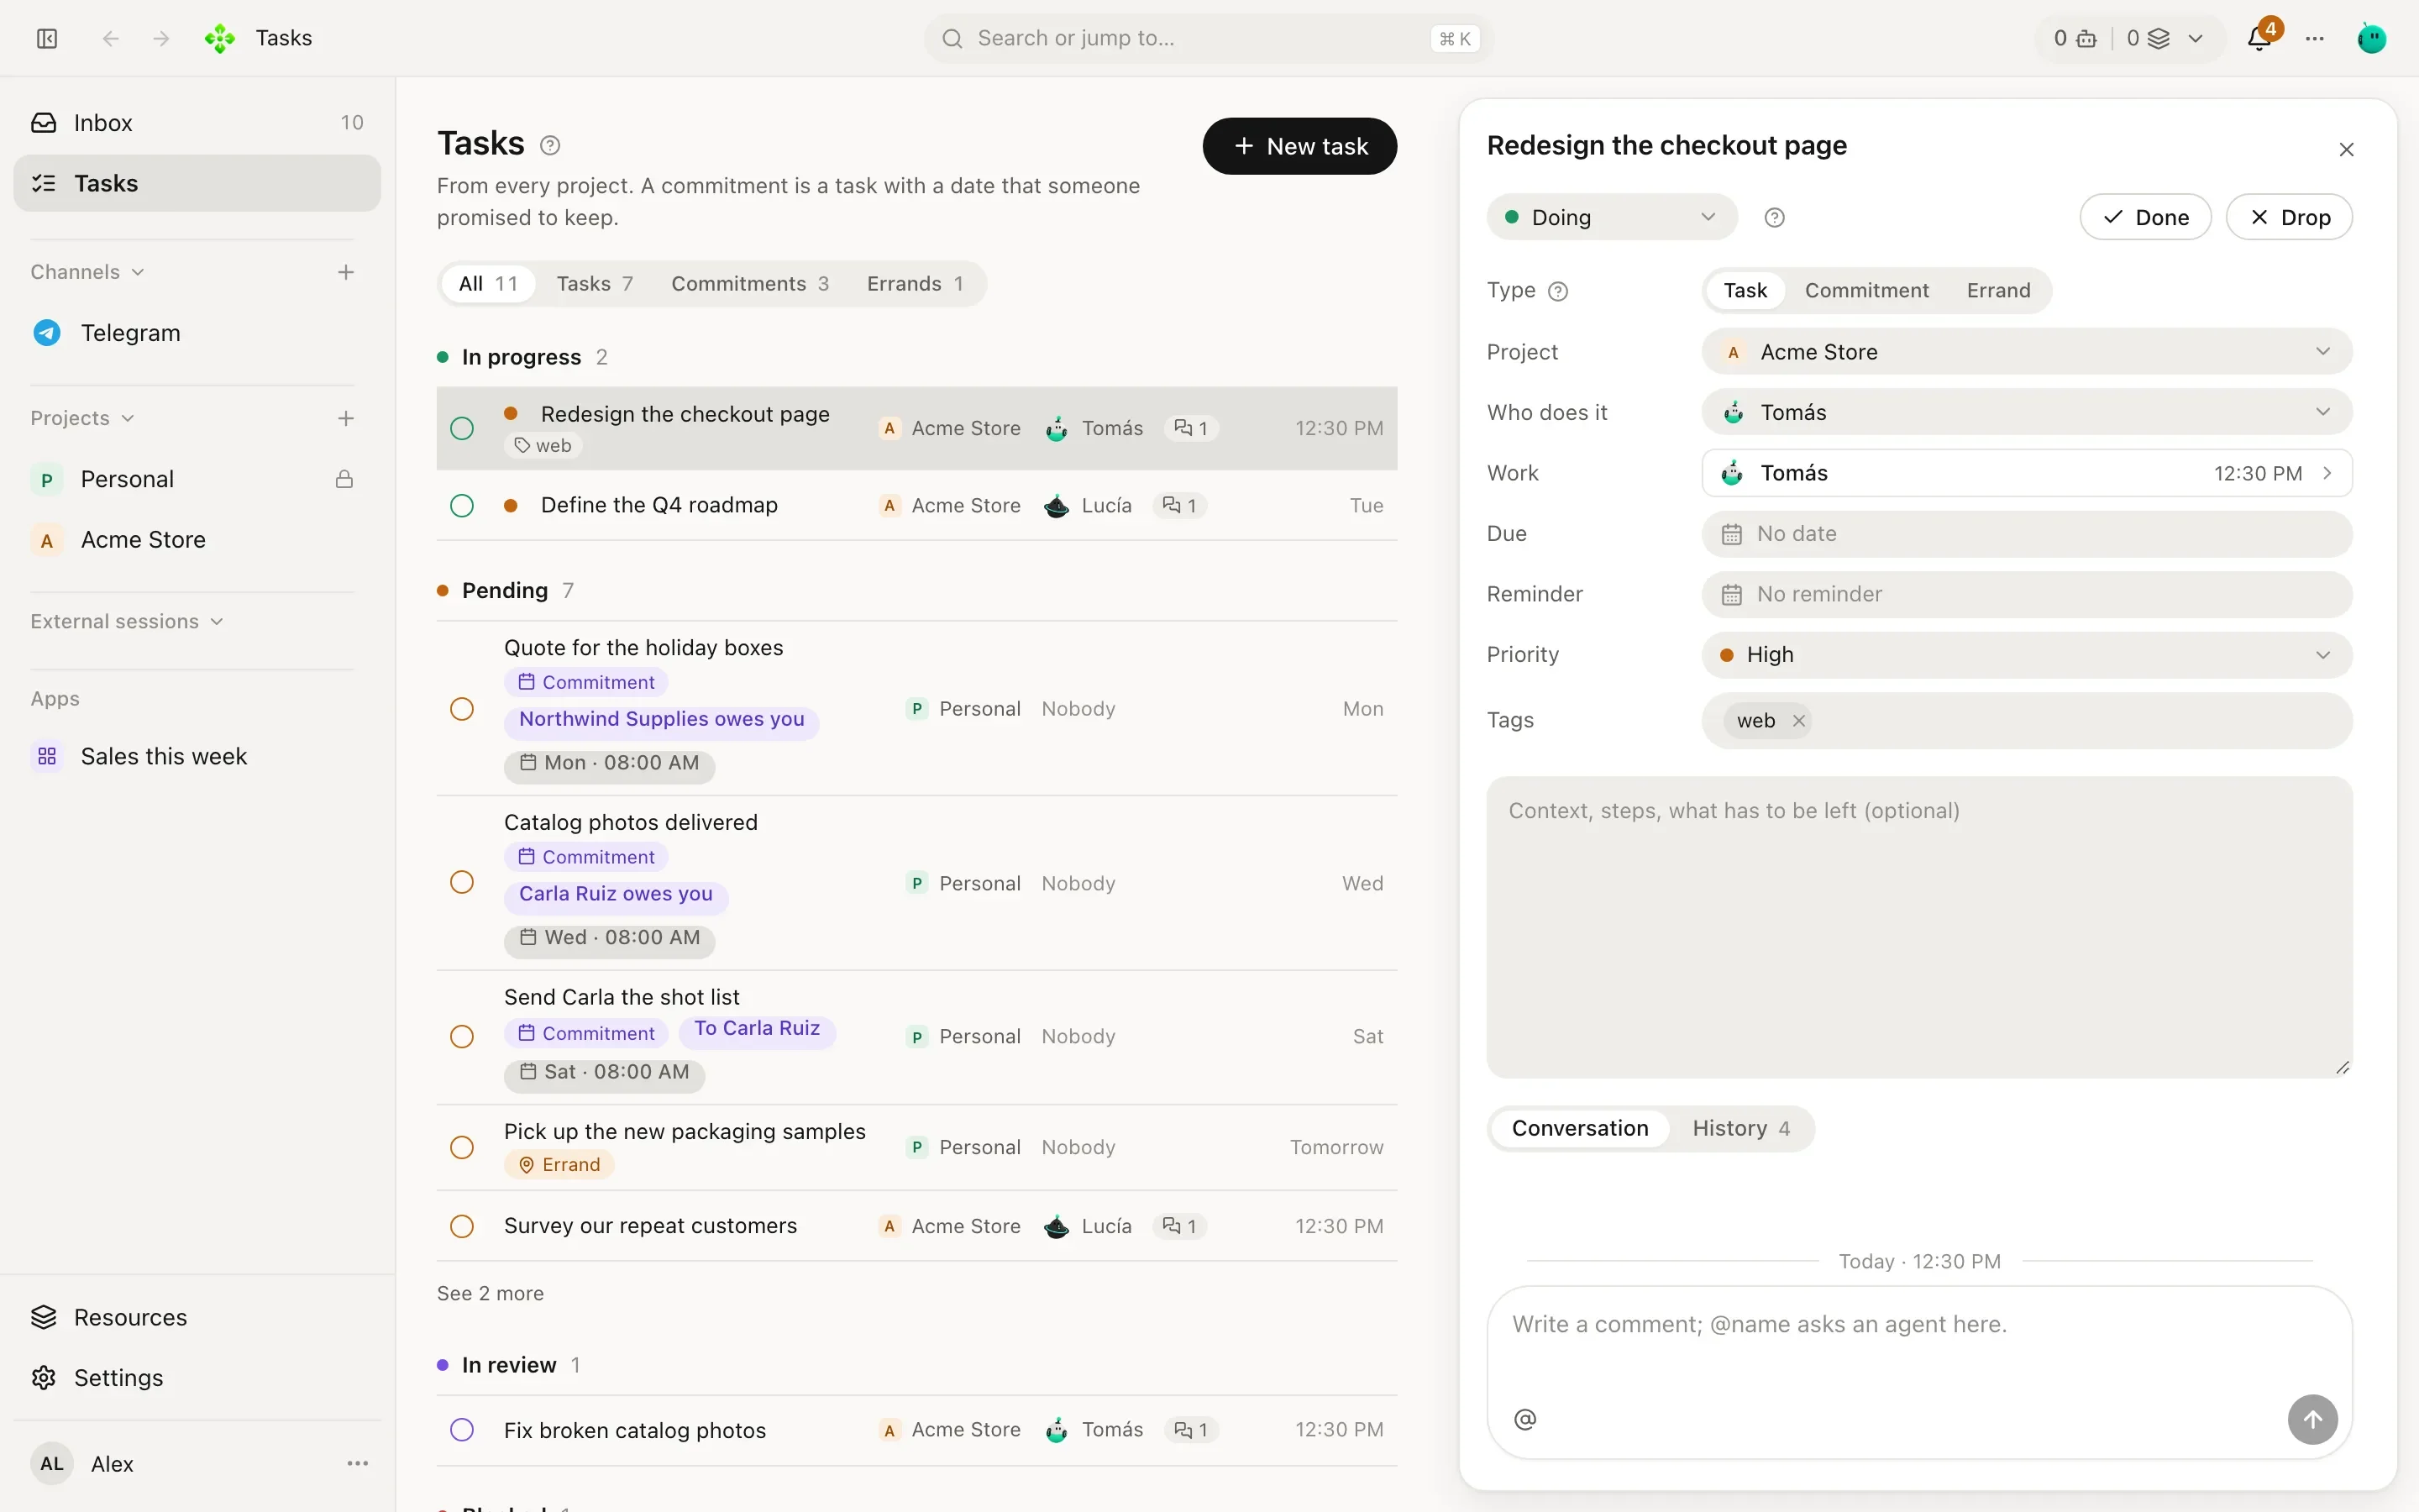Go back with the left arrow
Image resolution: width=2419 pixels, height=1512 pixels.
point(111,38)
